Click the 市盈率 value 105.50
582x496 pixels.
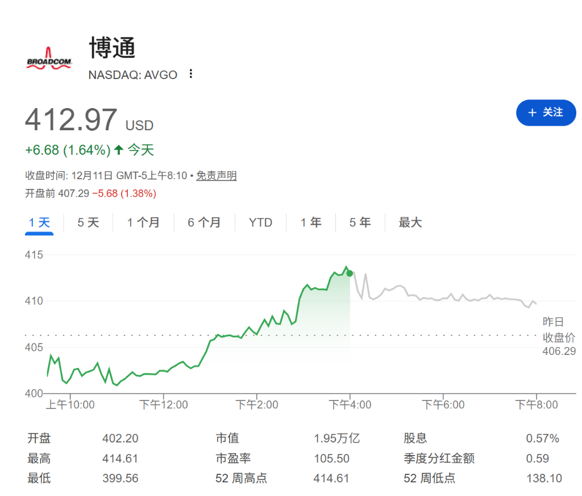click(331, 458)
